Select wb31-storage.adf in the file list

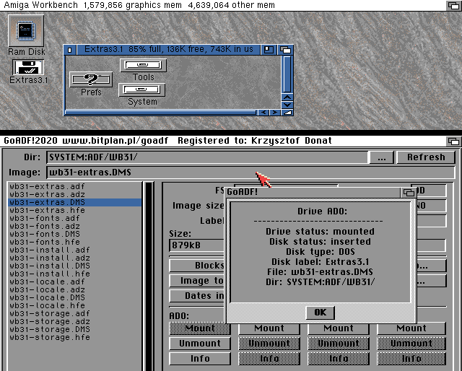click(75, 314)
